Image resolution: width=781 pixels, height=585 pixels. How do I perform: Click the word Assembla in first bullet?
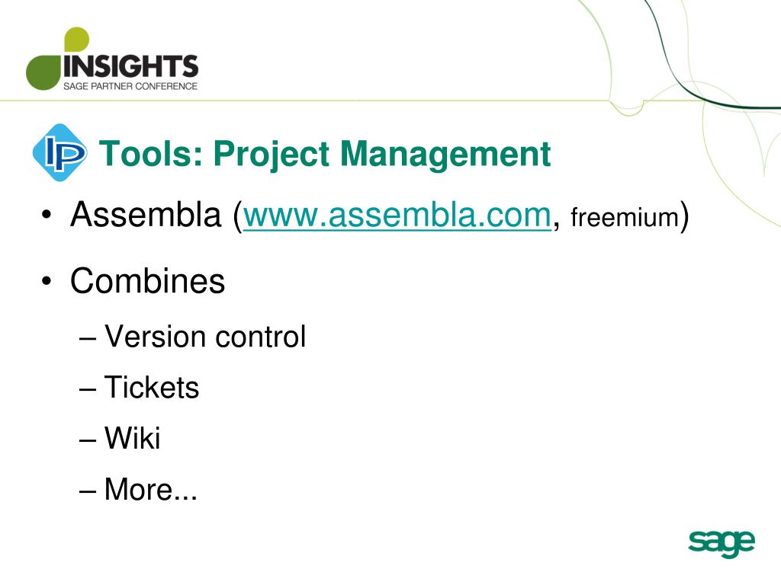(146, 215)
